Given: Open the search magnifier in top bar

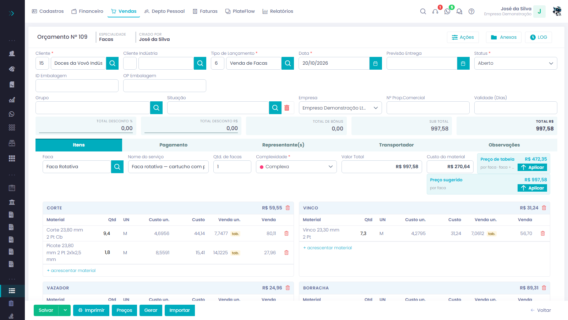Looking at the screenshot, I should pos(423,11).
